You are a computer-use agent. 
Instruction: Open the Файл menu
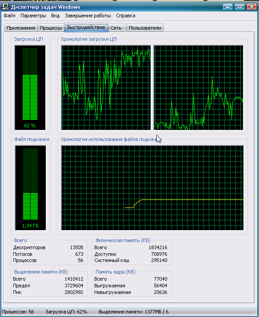click(x=9, y=16)
